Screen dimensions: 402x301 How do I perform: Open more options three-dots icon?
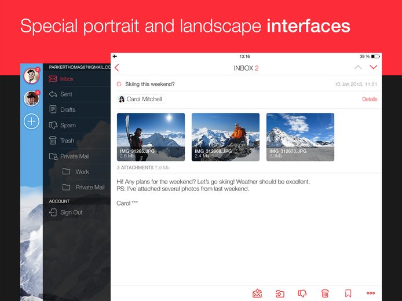pos(371,293)
